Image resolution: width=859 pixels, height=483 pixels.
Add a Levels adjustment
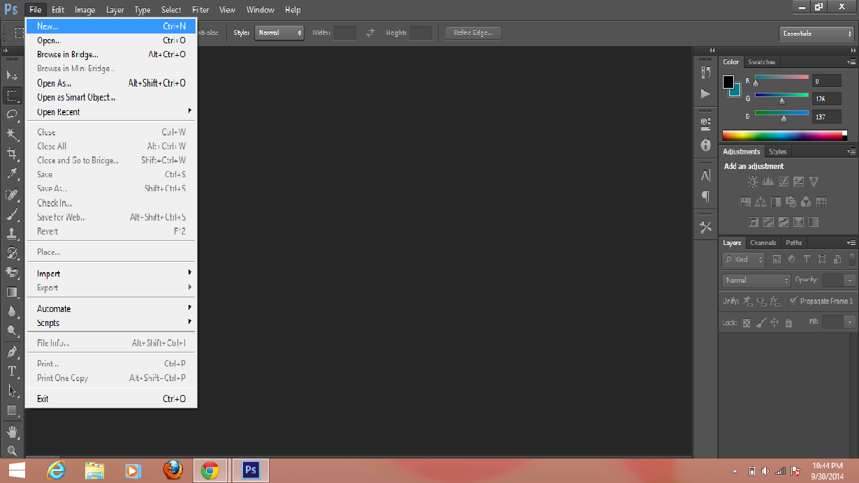click(x=768, y=181)
